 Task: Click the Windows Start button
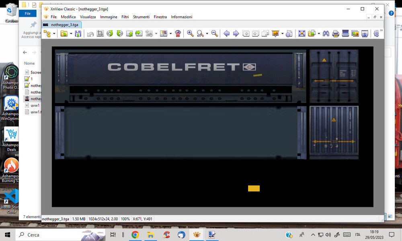tap(7, 235)
